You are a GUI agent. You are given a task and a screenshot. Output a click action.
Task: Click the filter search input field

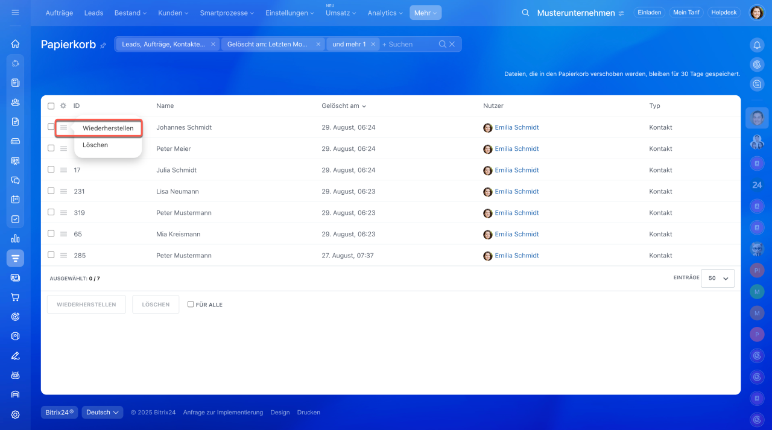[409, 44]
